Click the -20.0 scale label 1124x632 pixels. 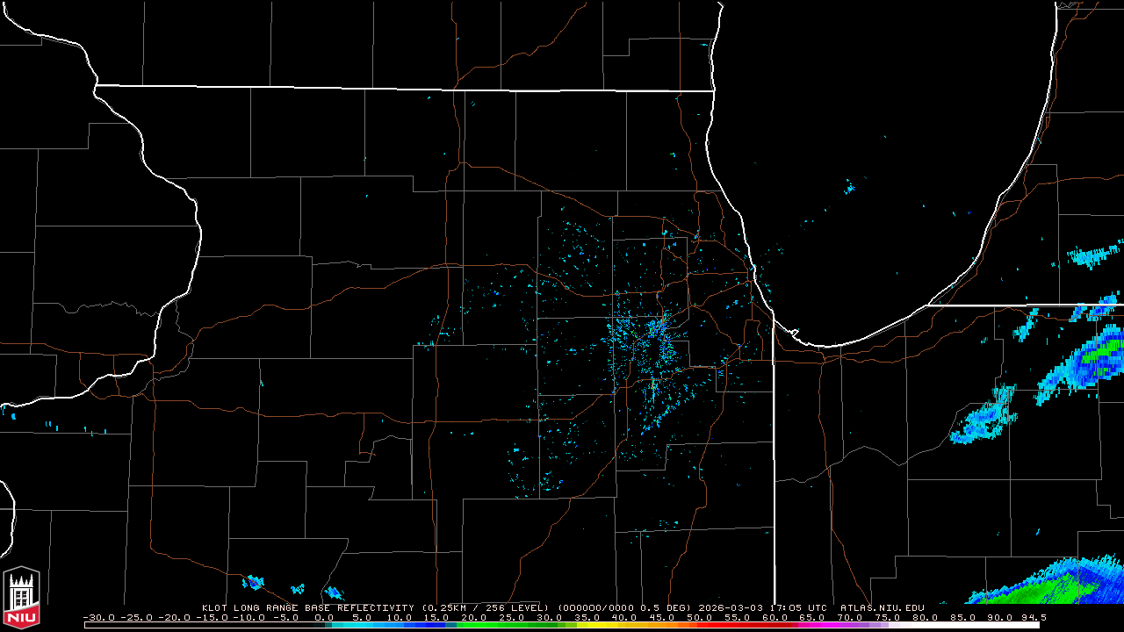pyautogui.click(x=176, y=617)
